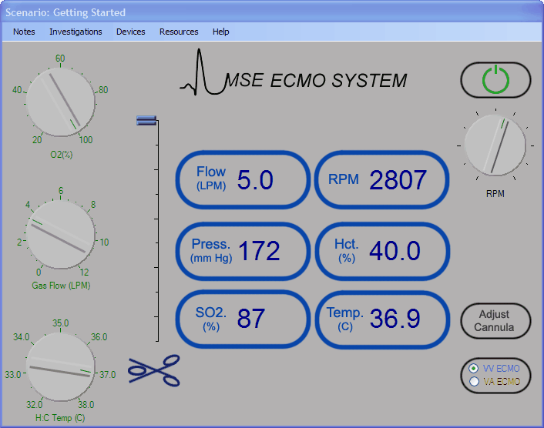Click the scissors cut-tubing icon

154,370
